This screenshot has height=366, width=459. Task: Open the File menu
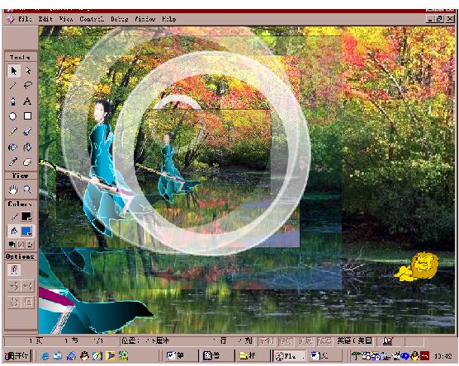click(x=25, y=19)
